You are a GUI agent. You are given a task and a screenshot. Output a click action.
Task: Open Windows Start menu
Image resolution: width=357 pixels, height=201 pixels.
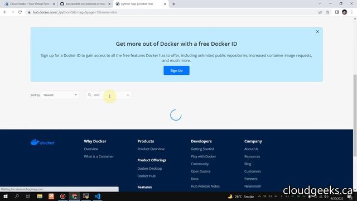[x=6, y=196]
